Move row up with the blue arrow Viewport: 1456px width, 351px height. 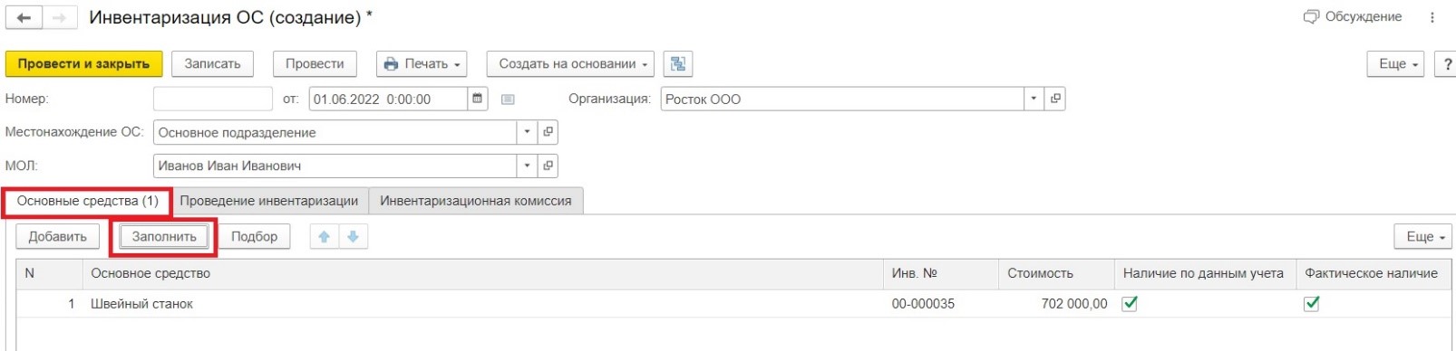(x=324, y=237)
